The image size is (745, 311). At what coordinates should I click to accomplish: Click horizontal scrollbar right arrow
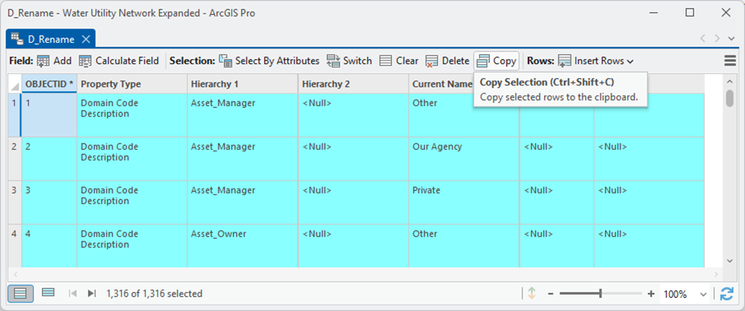pyautogui.click(x=718, y=274)
